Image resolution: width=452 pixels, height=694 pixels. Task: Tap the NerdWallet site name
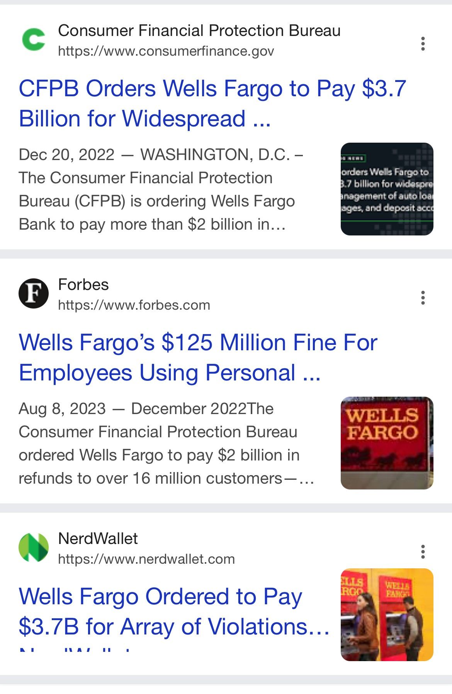coord(98,539)
